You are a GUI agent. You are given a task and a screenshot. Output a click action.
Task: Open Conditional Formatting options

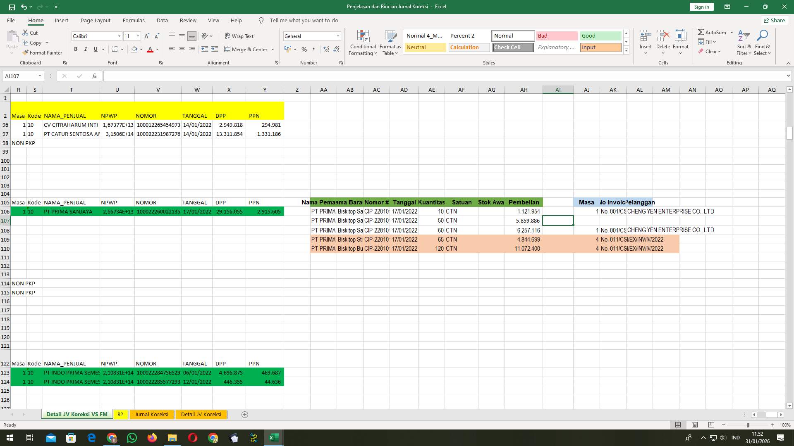[363, 42]
